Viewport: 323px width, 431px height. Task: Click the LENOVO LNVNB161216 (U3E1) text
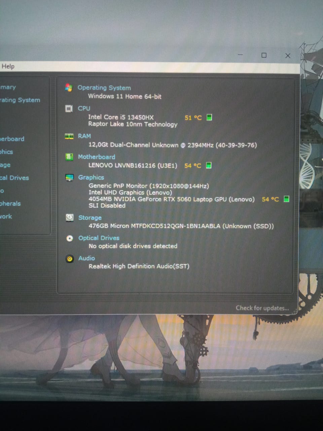(x=133, y=165)
